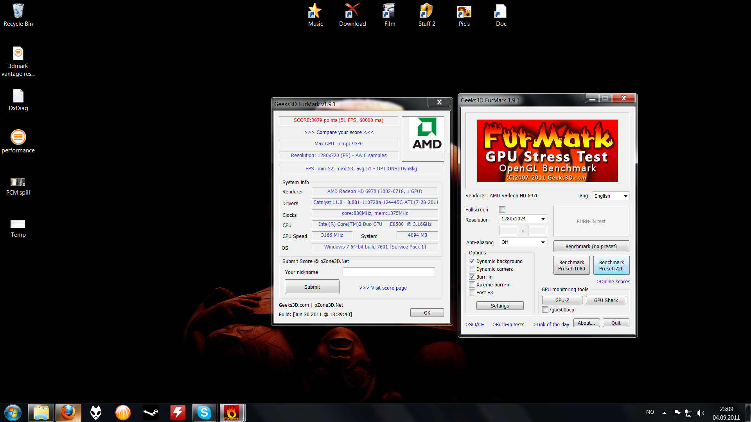The width and height of the screenshot is (751, 422).
Task: Click the custom resolution width field
Action: click(x=508, y=231)
